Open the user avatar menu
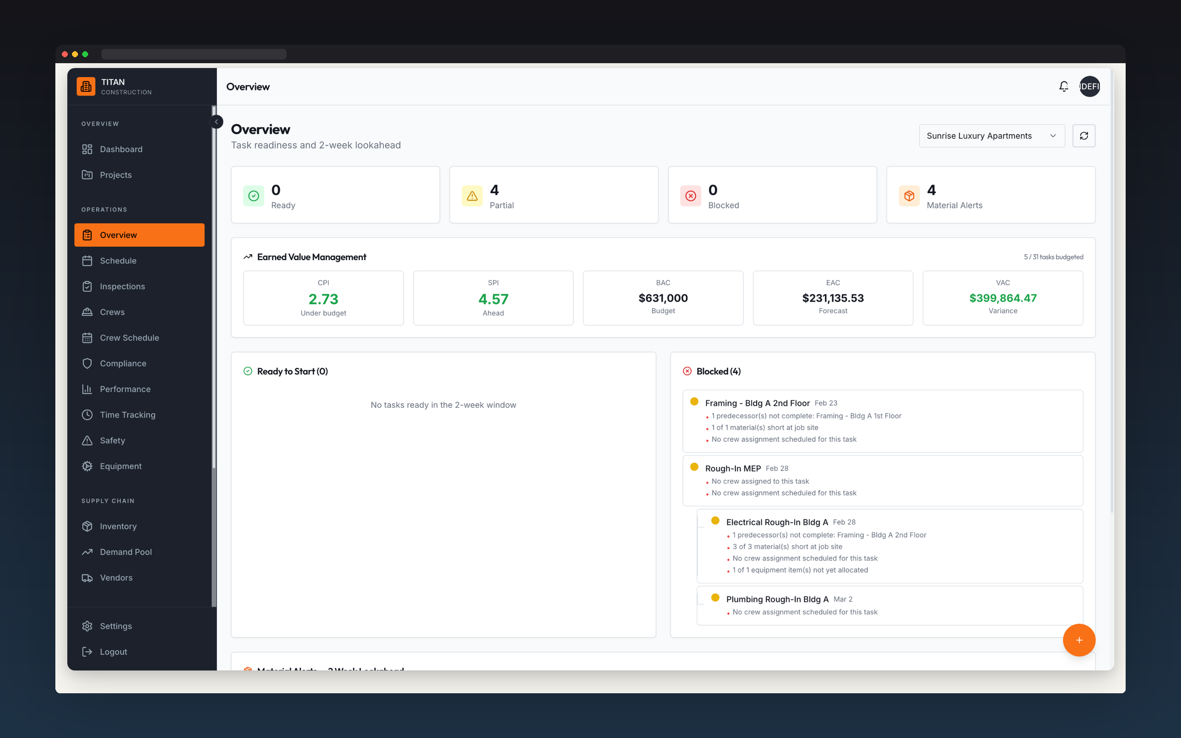The image size is (1181, 738). 1089,86
